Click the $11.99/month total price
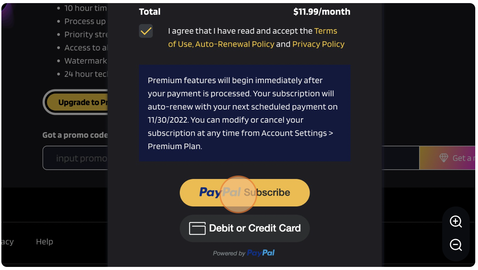 point(322,12)
